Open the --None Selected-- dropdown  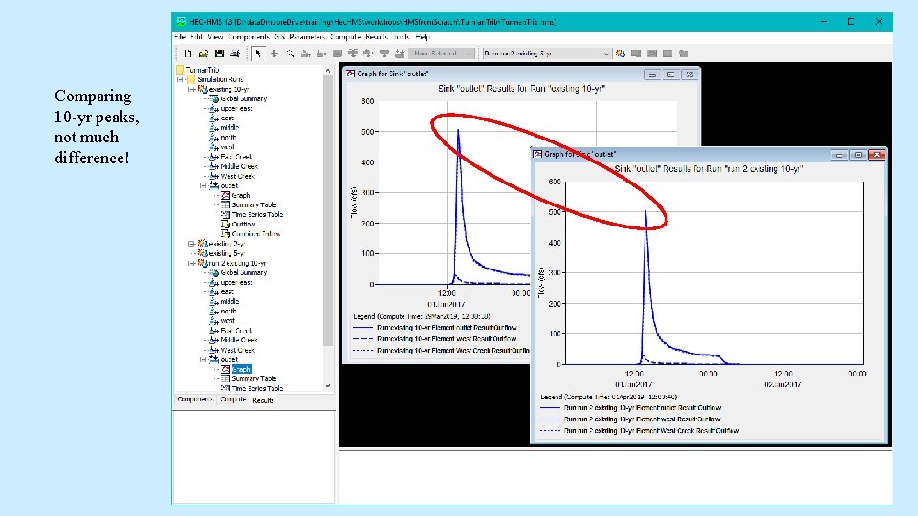pos(442,54)
